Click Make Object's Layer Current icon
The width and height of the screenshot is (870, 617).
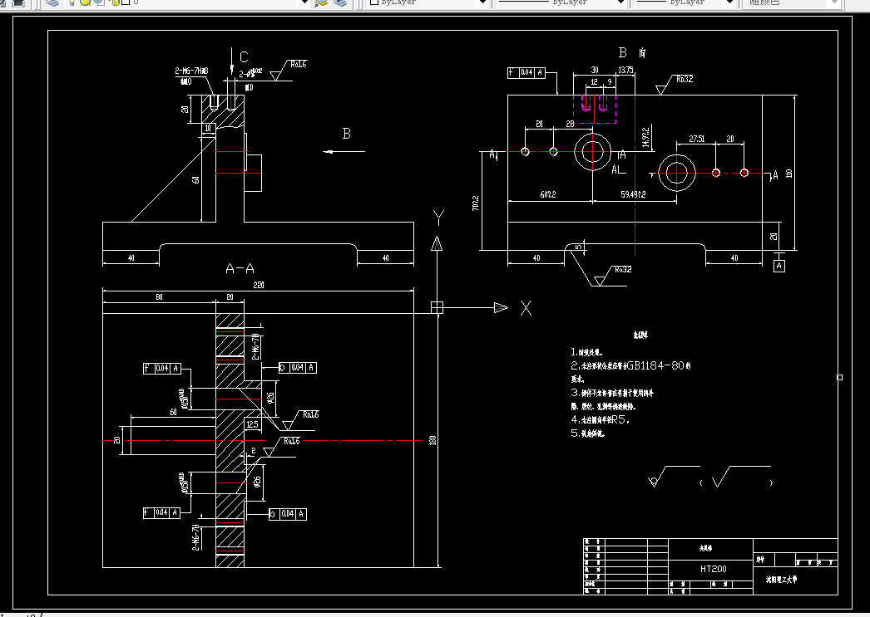[x=321, y=2]
